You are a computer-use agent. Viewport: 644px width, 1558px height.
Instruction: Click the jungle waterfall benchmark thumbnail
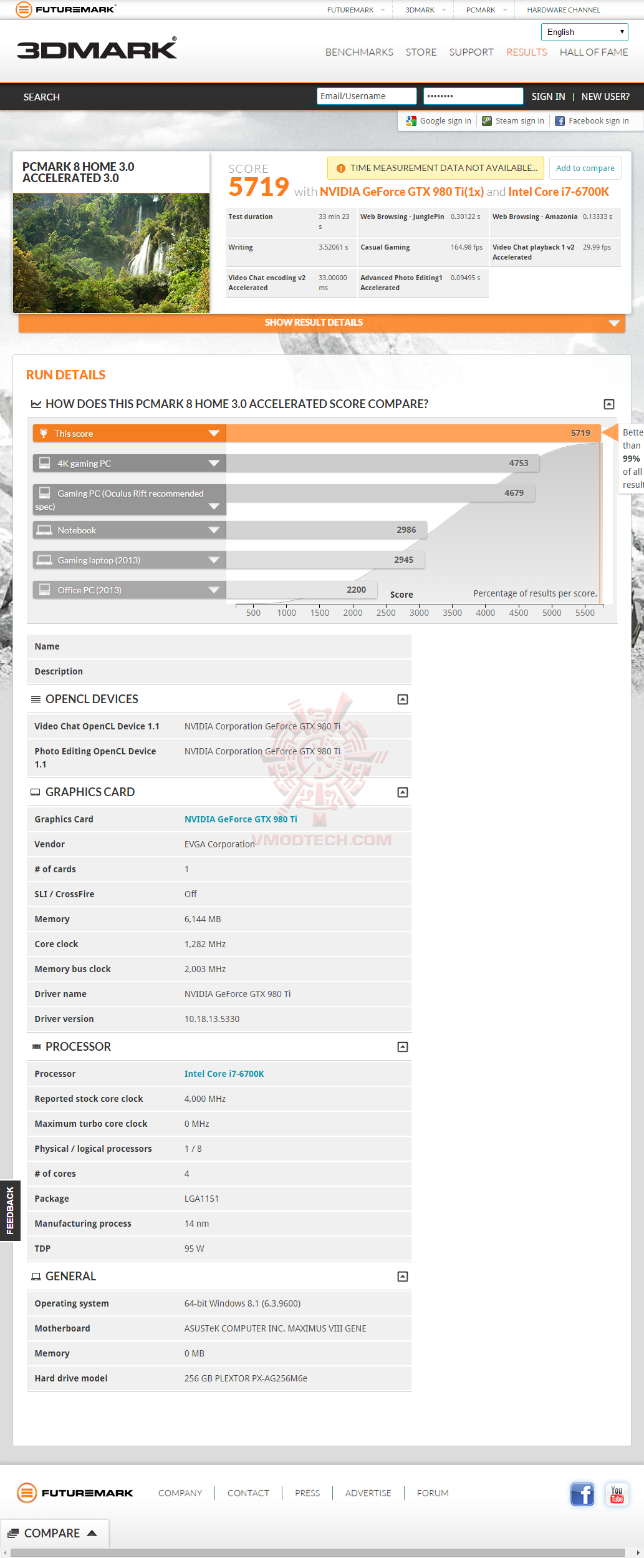click(x=112, y=253)
